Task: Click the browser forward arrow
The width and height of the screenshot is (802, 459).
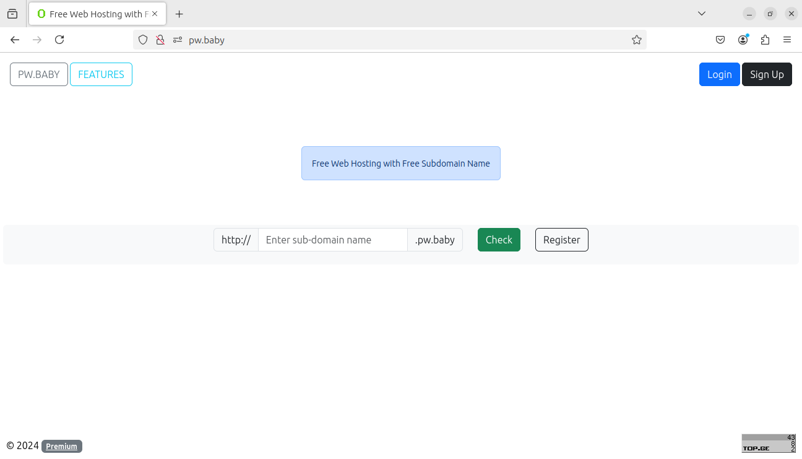Action: pos(37,40)
